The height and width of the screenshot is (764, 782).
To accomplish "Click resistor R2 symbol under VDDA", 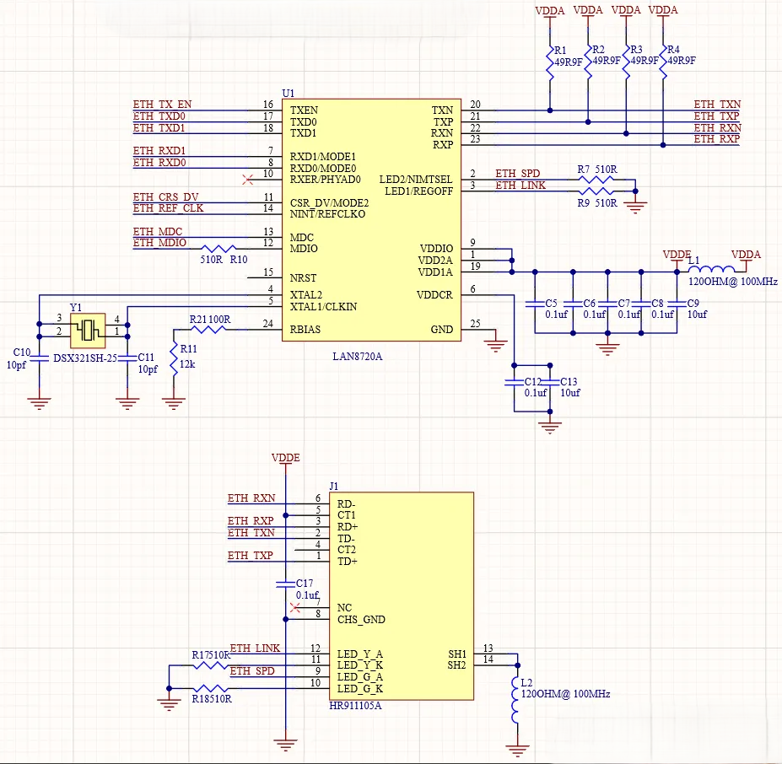I will tap(588, 62).
